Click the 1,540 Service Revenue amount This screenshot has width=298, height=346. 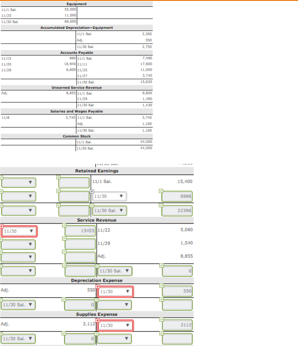coord(186,243)
